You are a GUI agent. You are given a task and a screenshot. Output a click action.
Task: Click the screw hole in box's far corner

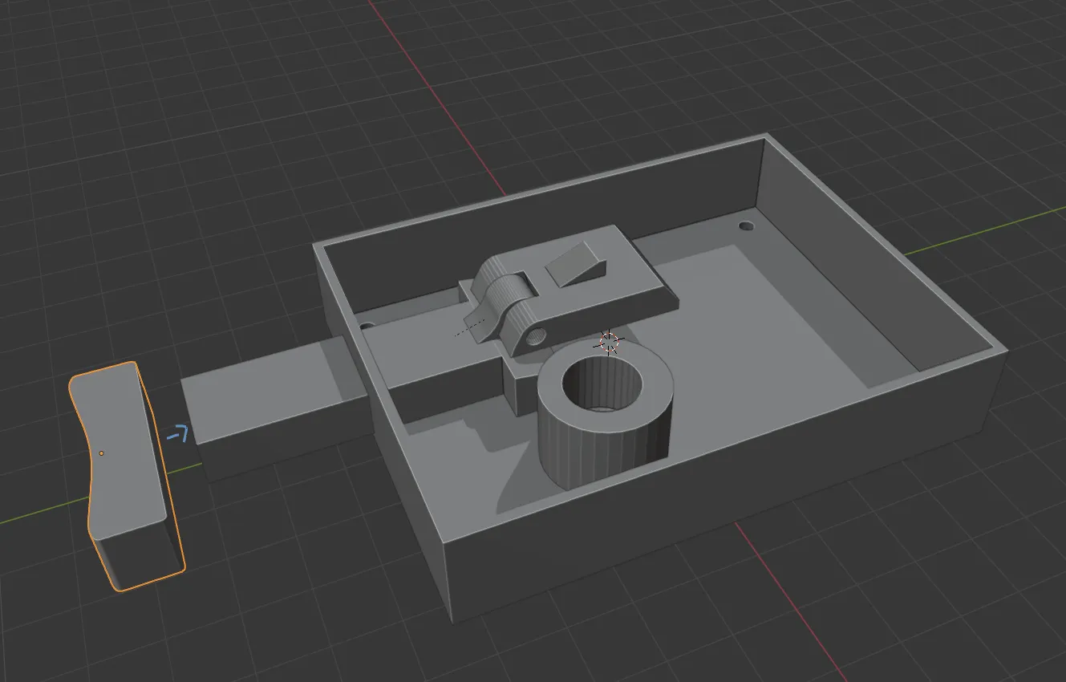click(747, 225)
